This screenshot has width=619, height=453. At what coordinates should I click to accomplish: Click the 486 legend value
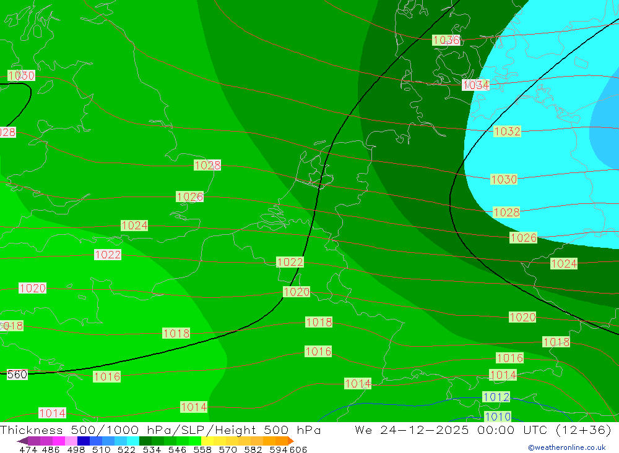(x=51, y=449)
